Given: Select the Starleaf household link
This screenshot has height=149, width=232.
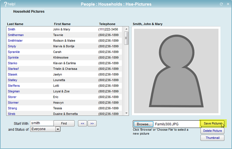Looking at the screenshot, I should tap(13, 69).
